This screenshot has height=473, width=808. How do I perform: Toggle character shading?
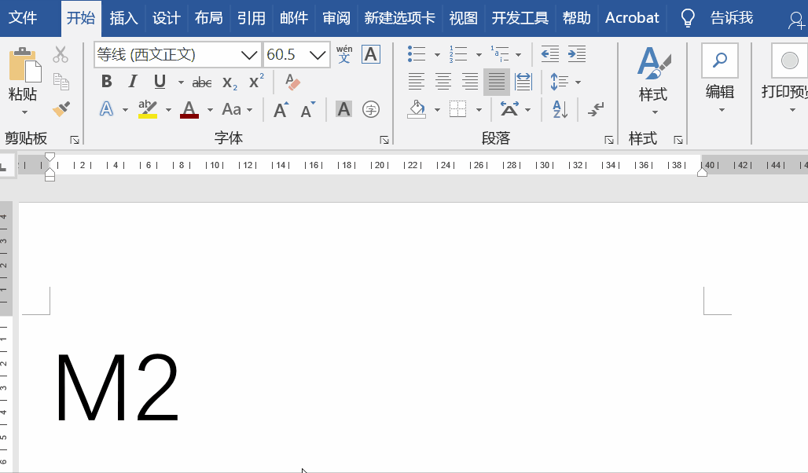tap(343, 109)
